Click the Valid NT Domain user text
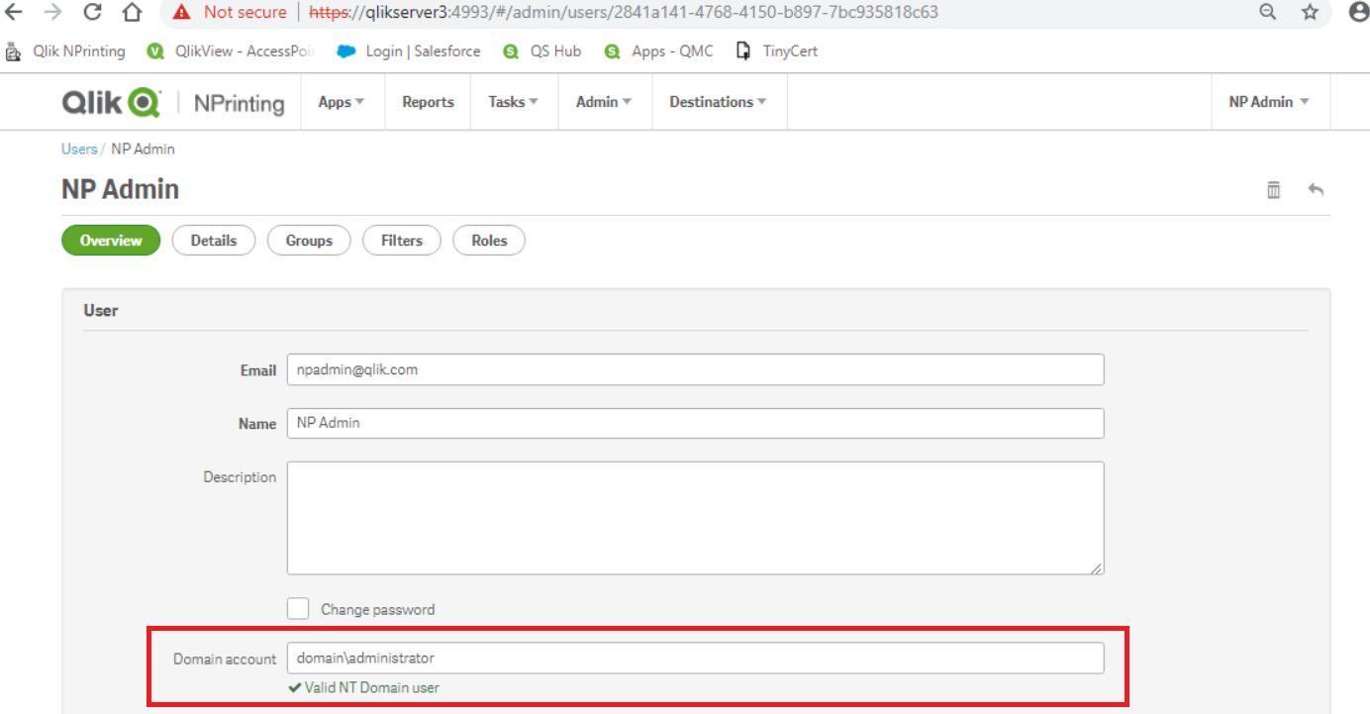1370x714 pixels. point(372,687)
